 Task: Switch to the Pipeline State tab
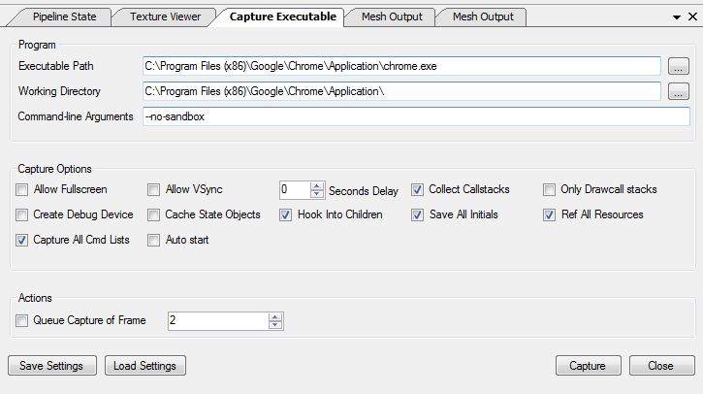(x=64, y=16)
